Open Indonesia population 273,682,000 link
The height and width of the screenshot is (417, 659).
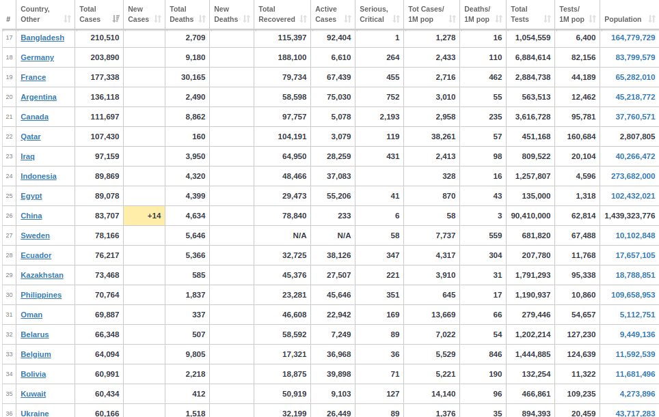[x=633, y=176]
